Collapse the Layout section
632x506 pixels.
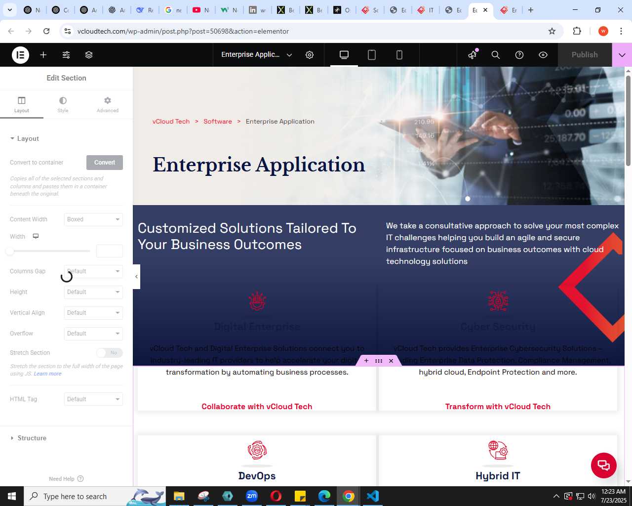click(25, 139)
